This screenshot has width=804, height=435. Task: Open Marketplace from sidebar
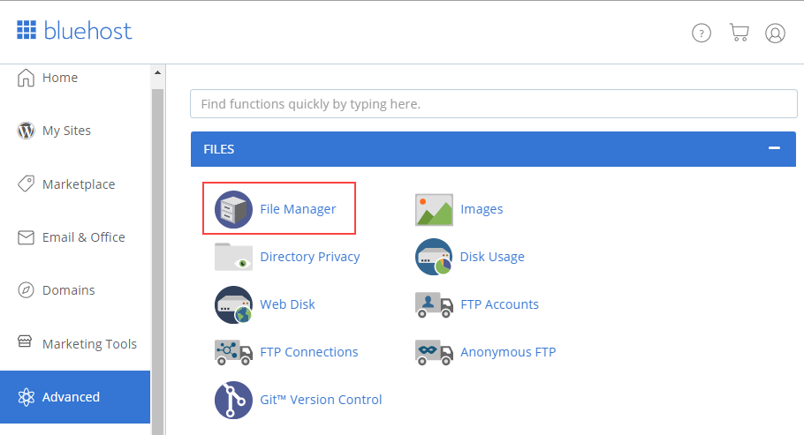[78, 184]
